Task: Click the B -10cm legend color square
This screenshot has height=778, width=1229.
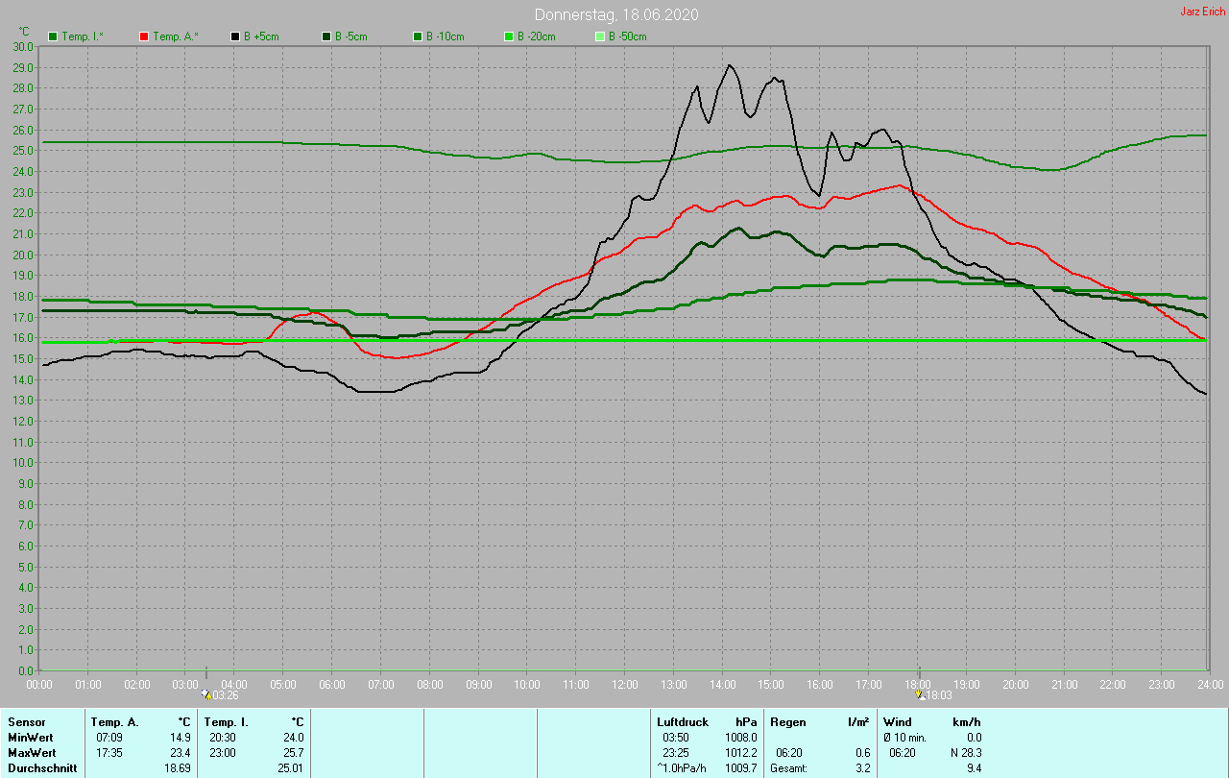Action: click(418, 36)
